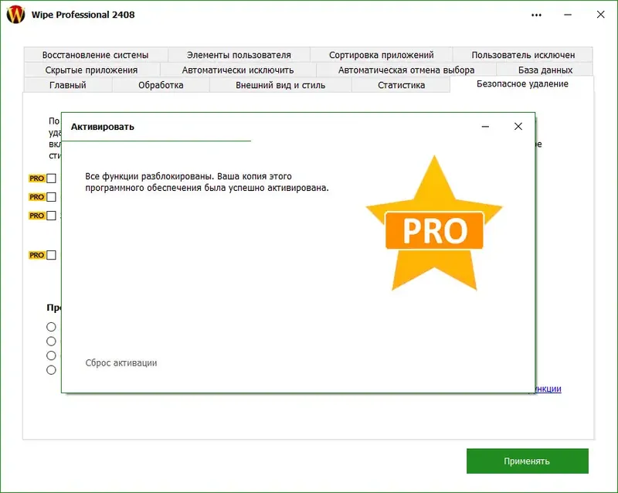The image size is (618, 493).
Task: Click the Сброс активации link
Action: (121, 362)
